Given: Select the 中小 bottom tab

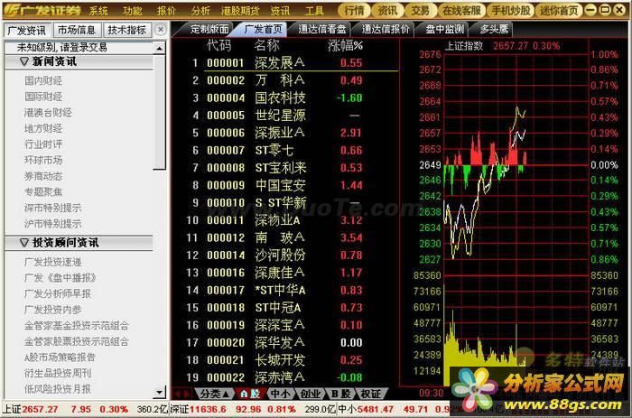Looking at the screenshot, I should (x=280, y=394).
